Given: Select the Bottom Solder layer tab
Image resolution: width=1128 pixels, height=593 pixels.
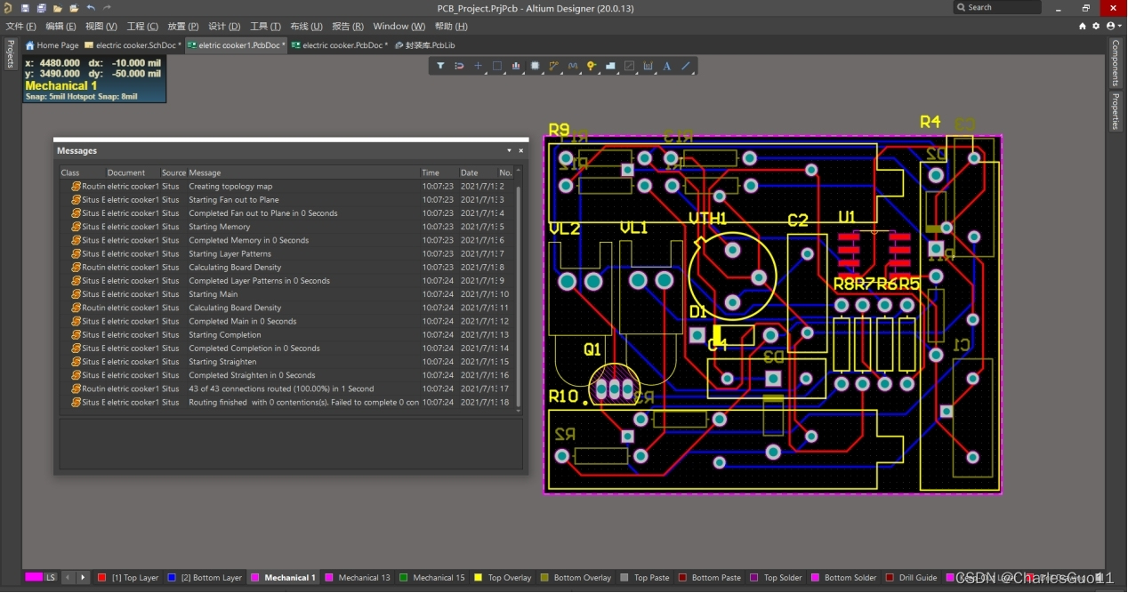Looking at the screenshot, I should pyautogui.click(x=843, y=578).
